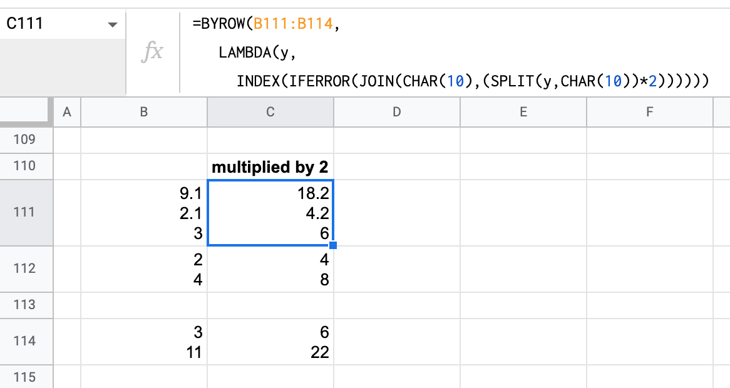Screen dimensions: 730x388
Task: Select empty cell B110
Action: [144, 166]
